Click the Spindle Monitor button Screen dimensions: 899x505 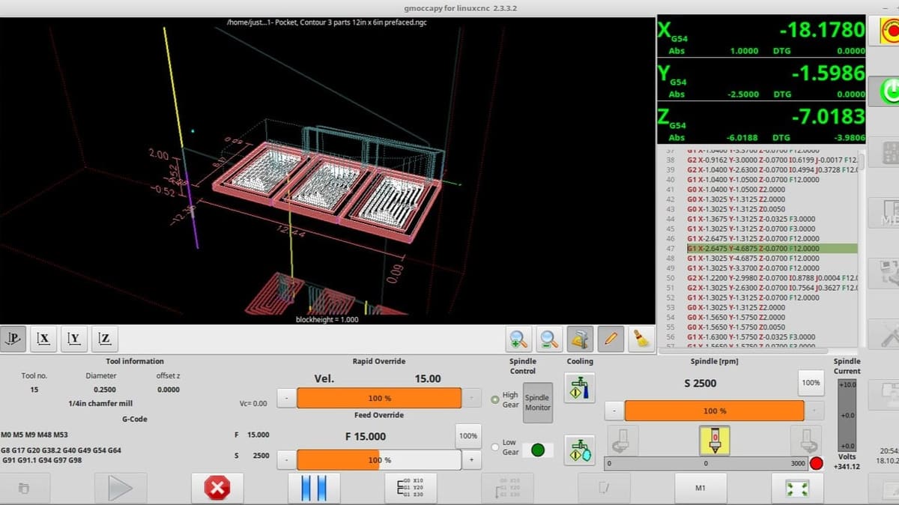coord(537,403)
